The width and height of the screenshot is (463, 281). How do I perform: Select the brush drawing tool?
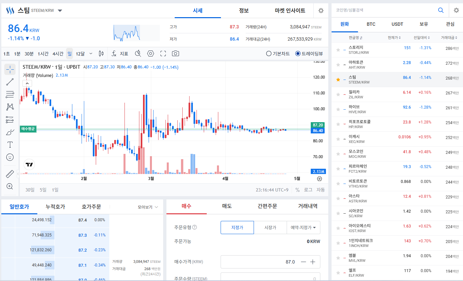click(x=10, y=132)
